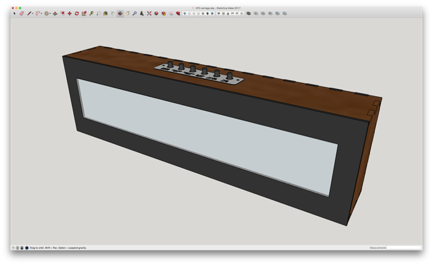The image size is (433, 265).
Task: Click the blue status bar help icon
Action: pyautogui.click(x=27, y=248)
